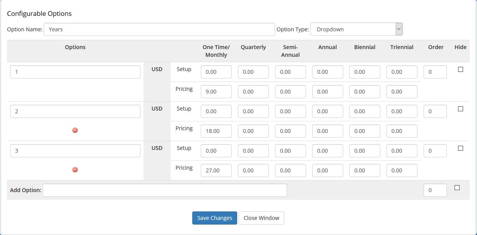Focus the Option Name field containing Years
477x235 pixels.
pos(159,29)
